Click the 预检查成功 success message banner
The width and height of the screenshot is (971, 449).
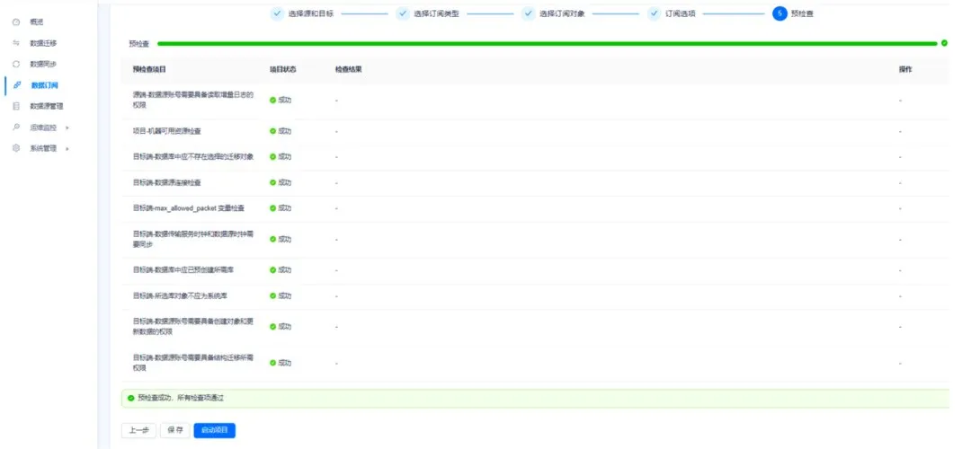535,398
